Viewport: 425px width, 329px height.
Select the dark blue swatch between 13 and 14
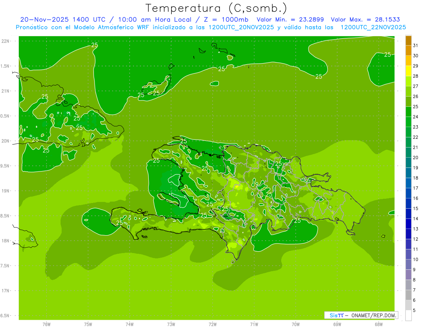point(408,224)
